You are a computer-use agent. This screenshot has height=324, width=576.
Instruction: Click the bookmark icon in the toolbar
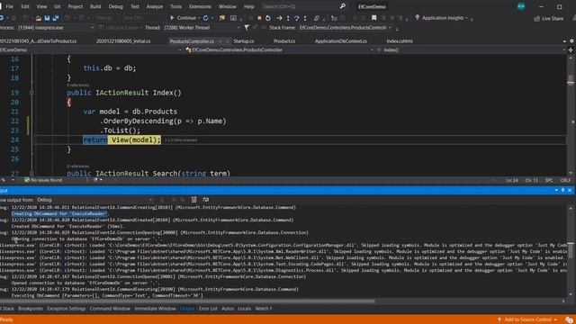click(x=373, y=18)
